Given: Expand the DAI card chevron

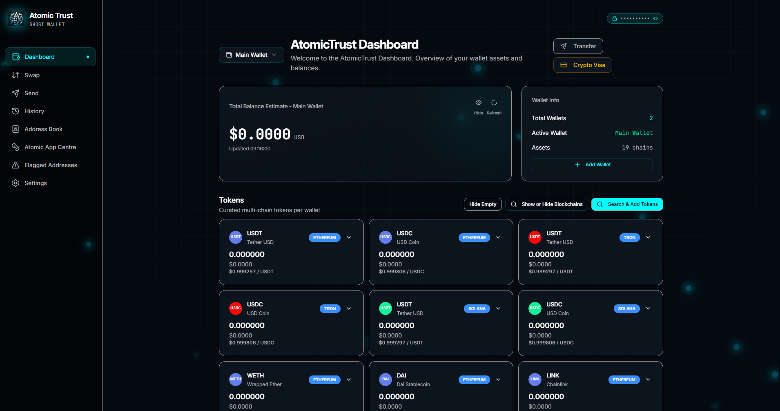Looking at the screenshot, I should coord(498,380).
